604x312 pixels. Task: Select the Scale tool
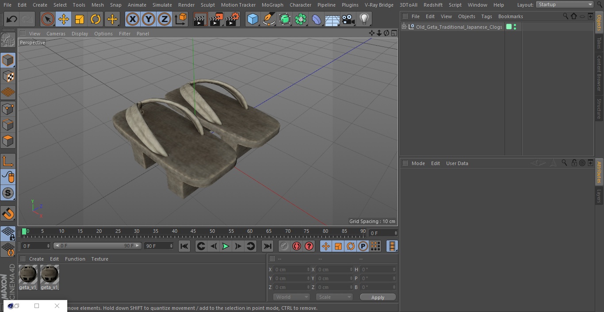click(x=80, y=19)
